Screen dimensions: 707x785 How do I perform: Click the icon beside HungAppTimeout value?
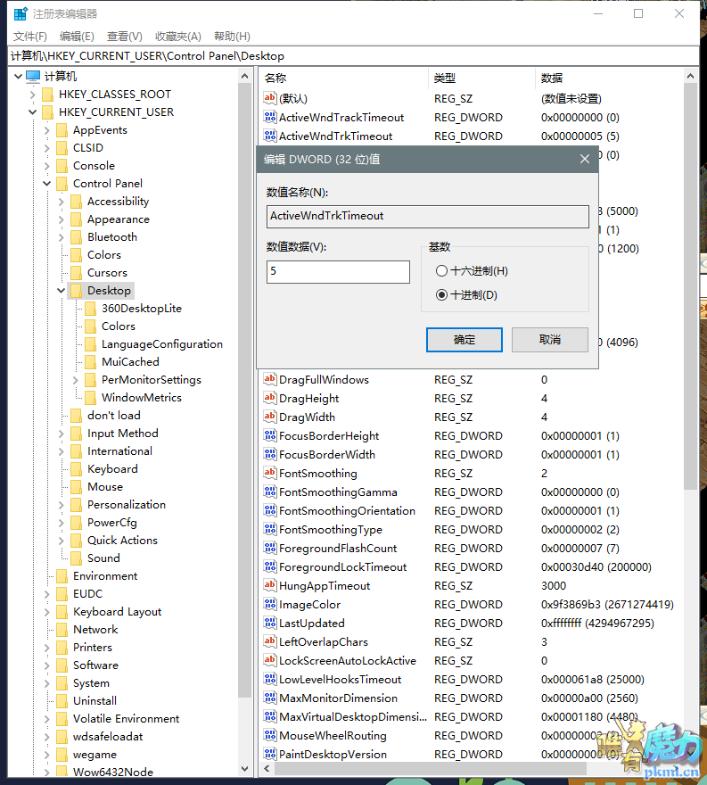click(270, 586)
